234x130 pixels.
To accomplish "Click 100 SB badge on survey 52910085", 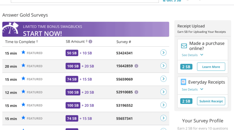I will (73, 92).
